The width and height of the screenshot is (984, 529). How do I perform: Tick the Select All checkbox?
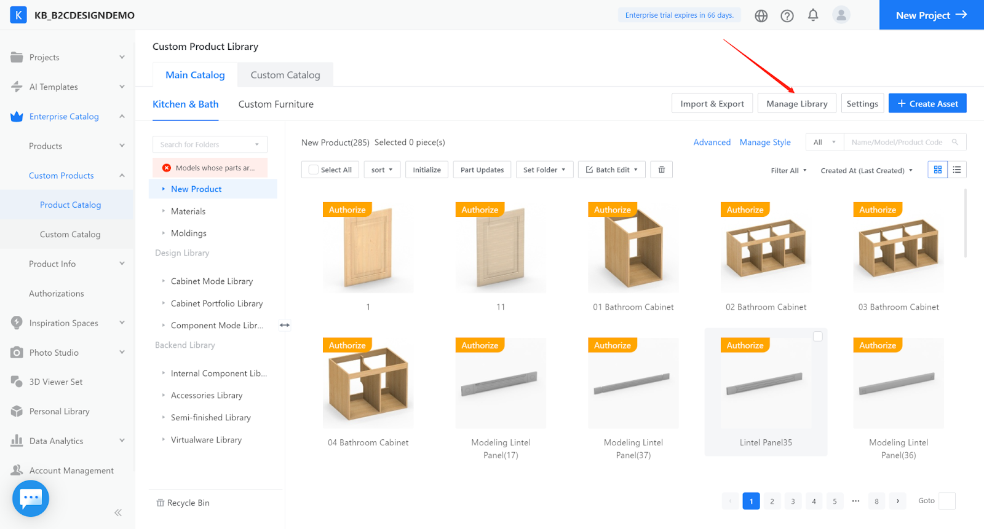point(314,170)
